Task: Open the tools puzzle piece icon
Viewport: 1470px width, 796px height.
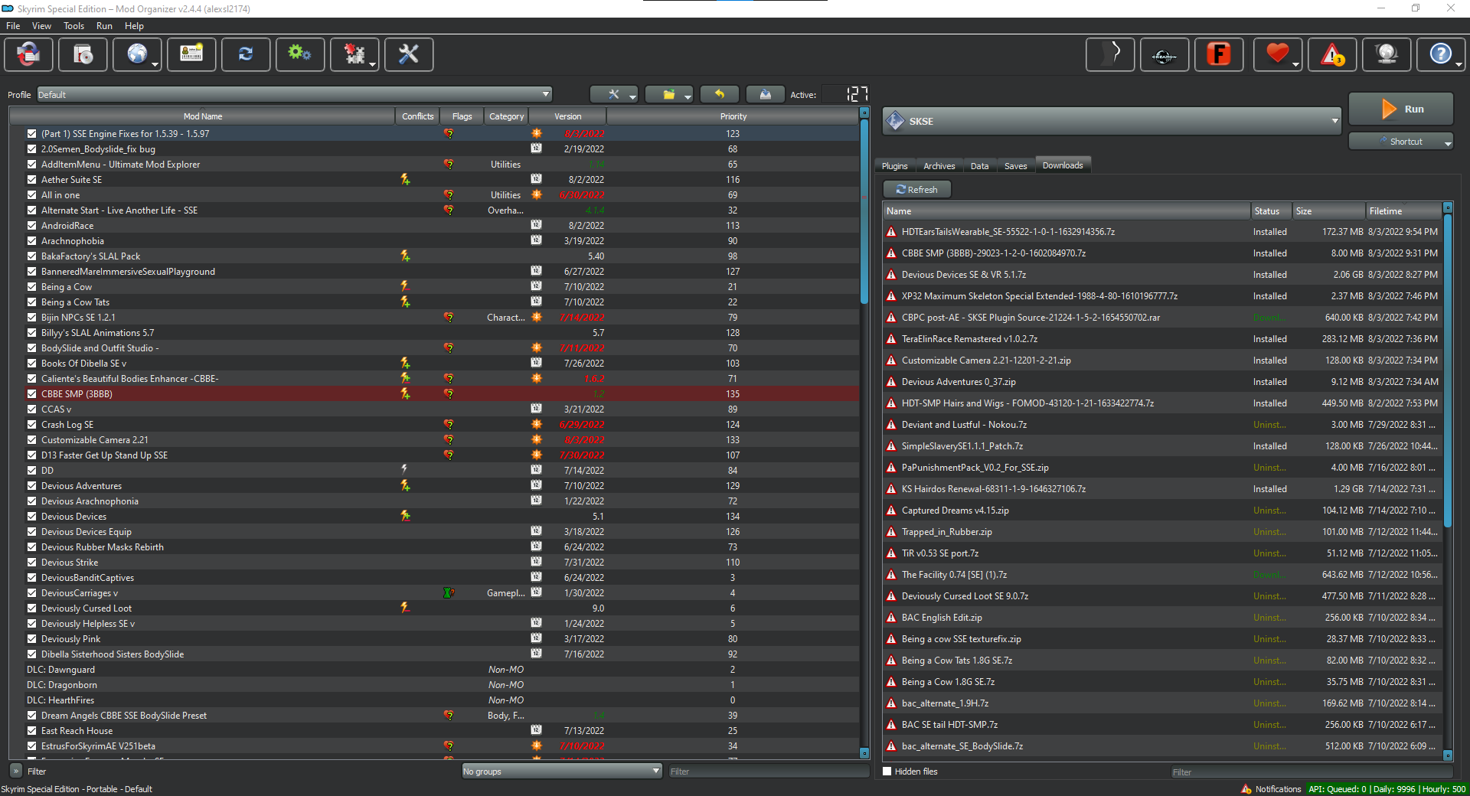Action: click(x=354, y=54)
